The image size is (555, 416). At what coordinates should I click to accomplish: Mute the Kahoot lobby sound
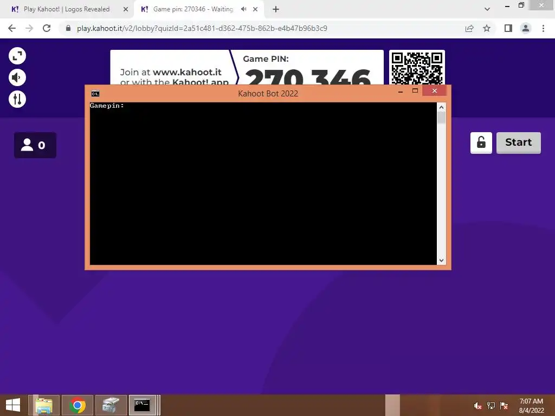[17, 77]
